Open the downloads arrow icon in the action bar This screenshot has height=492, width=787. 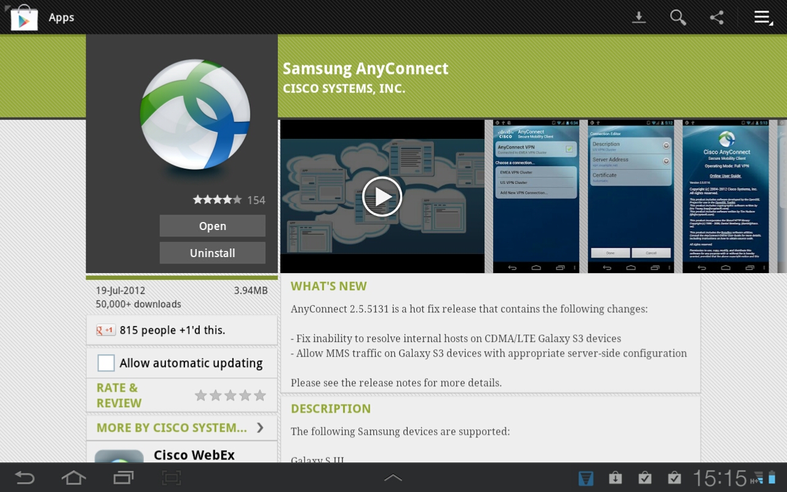(x=639, y=17)
